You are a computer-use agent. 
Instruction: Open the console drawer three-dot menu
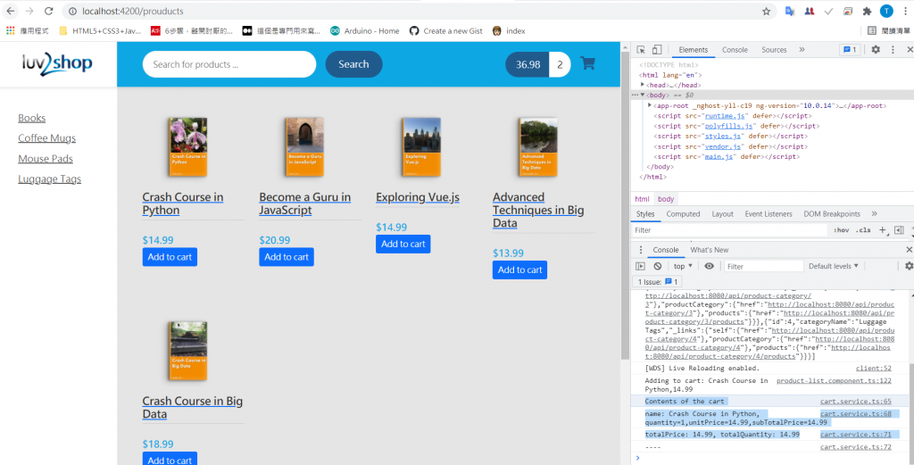[641, 250]
